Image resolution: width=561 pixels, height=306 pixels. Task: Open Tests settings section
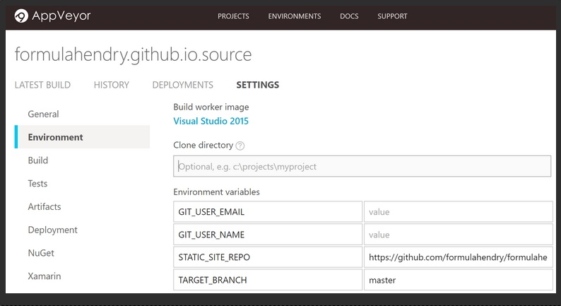point(37,184)
